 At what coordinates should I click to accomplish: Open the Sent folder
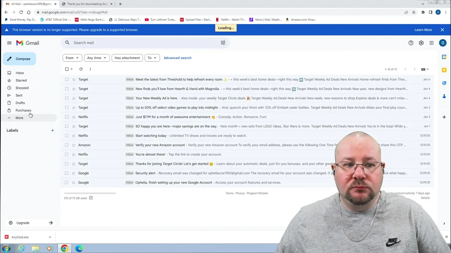click(19, 95)
